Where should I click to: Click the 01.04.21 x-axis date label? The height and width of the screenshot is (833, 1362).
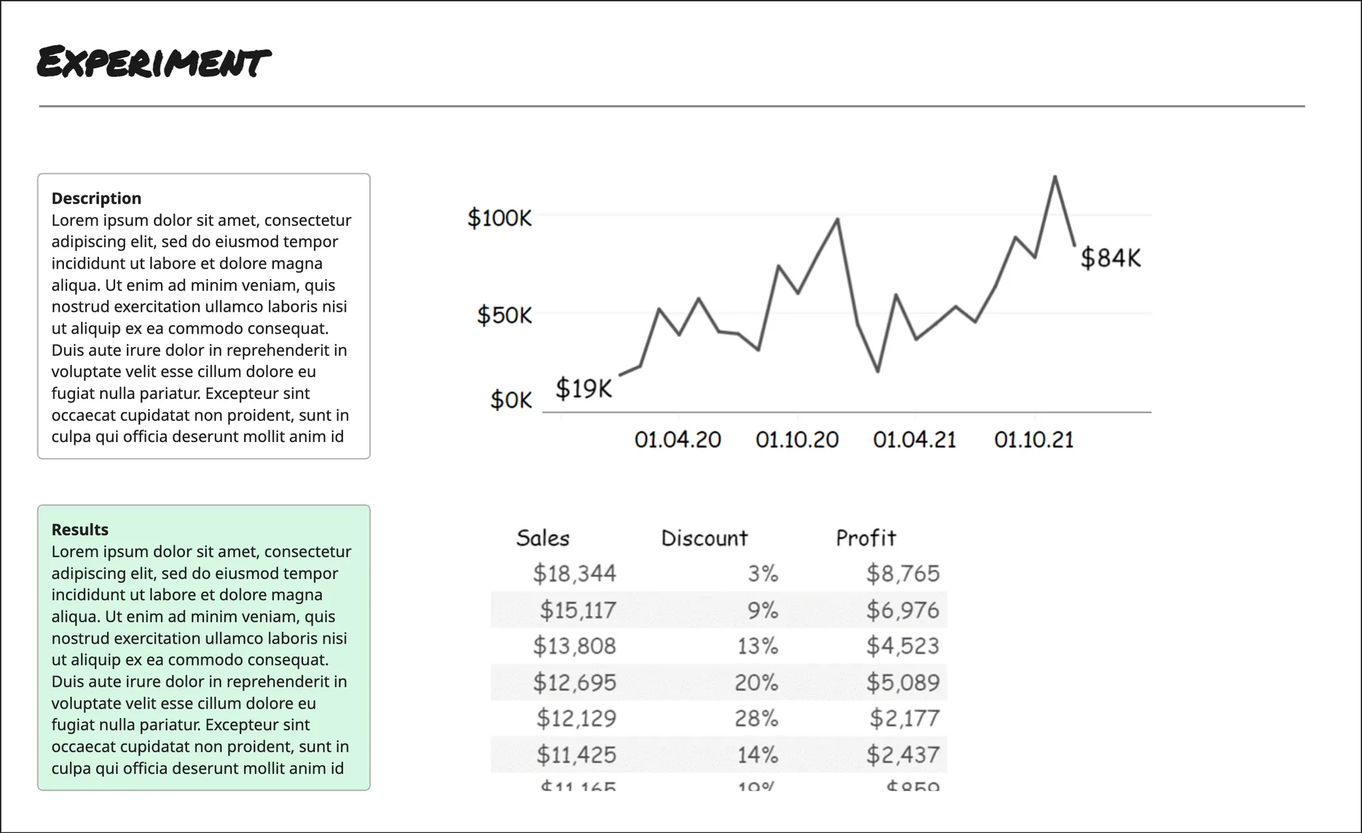[x=914, y=439]
